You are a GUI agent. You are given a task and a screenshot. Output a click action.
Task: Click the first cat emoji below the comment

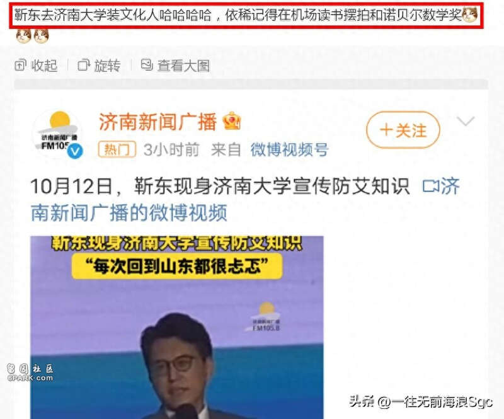[24, 36]
